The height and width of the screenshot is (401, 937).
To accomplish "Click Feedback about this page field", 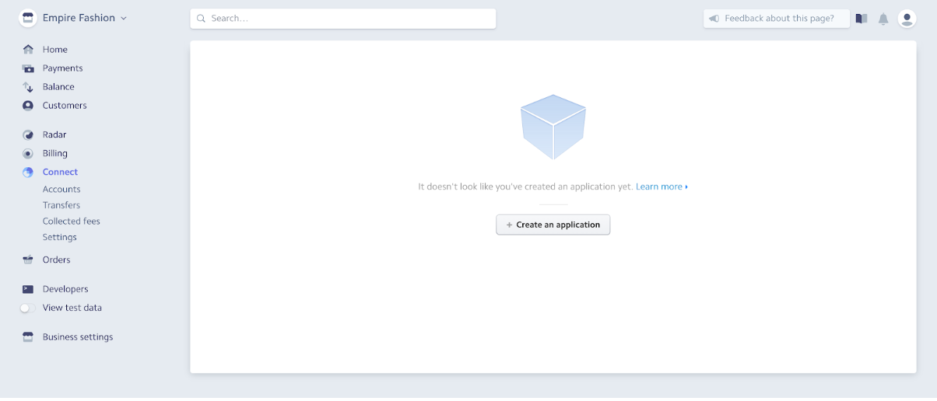I will [x=777, y=19].
